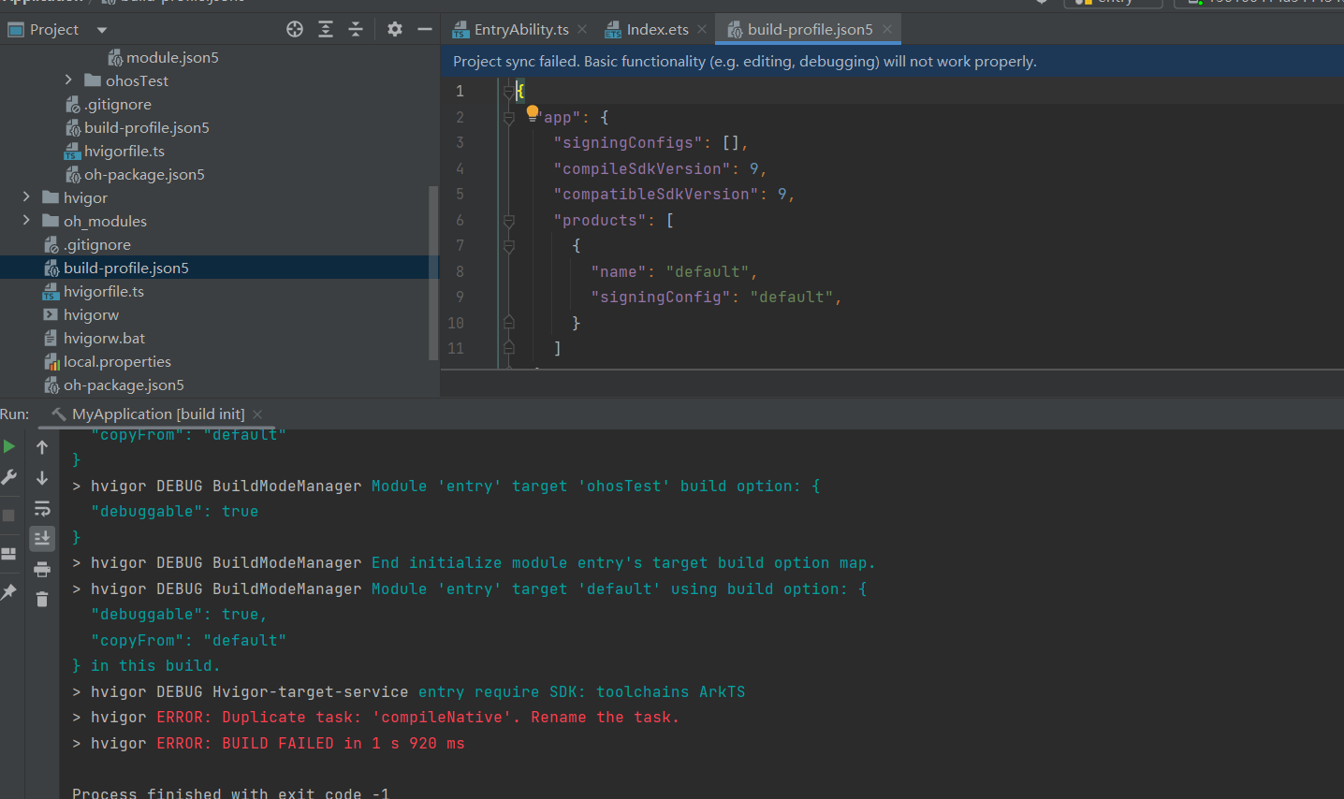Click the Project tree vertical scrollbar
The width and height of the screenshot is (1344, 799).
click(433, 271)
